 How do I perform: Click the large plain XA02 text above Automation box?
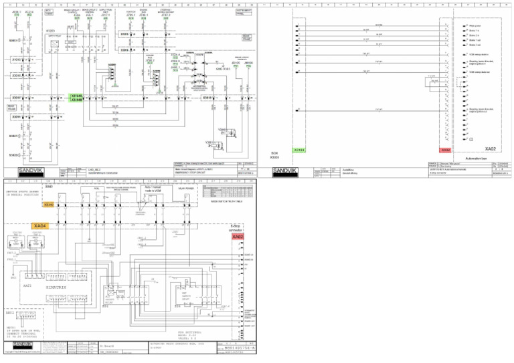[x=491, y=149]
